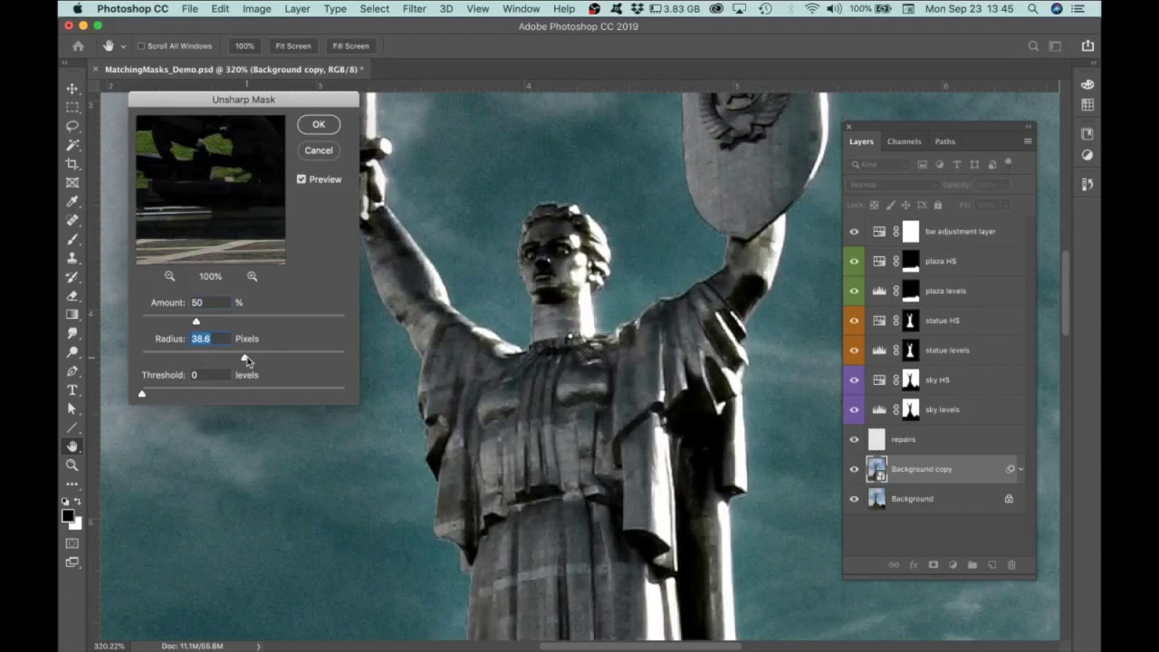
Task: Select the Clone Stamp tool
Action: [x=72, y=258]
